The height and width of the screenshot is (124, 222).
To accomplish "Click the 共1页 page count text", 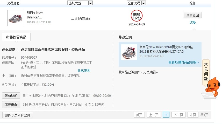I will pos(204,115).
